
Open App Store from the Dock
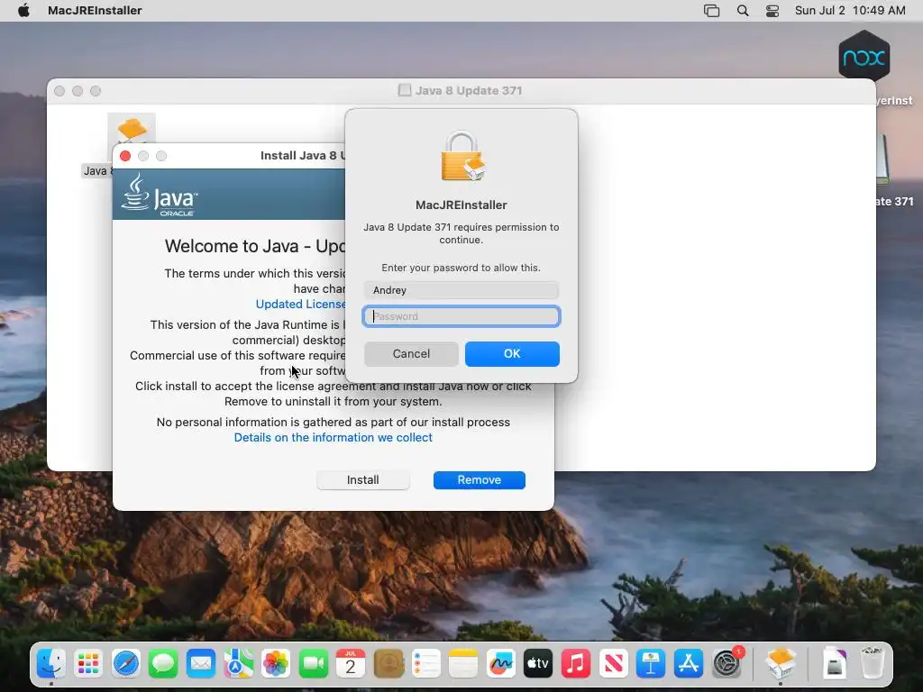pyautogui.click(x=688, y=664)
